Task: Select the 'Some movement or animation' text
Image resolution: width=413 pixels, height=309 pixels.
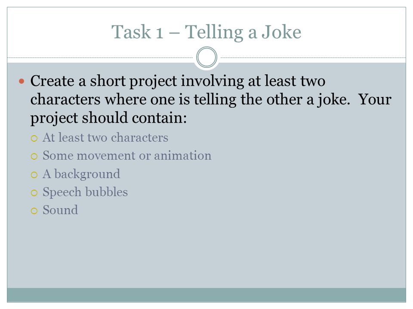Action: point(127,155)
